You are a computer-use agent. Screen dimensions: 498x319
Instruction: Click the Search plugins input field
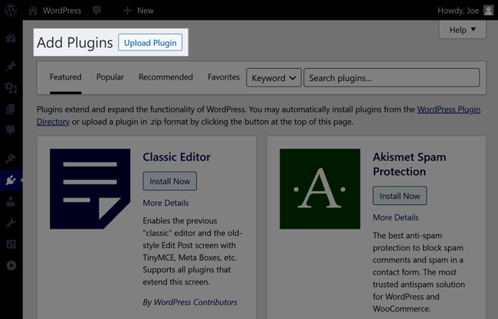392,78
